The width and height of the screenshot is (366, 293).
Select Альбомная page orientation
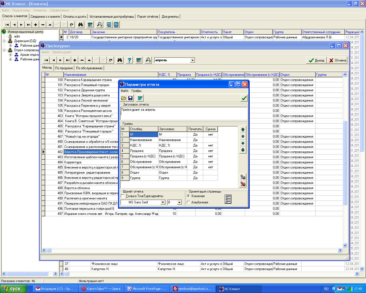(188, 202)
